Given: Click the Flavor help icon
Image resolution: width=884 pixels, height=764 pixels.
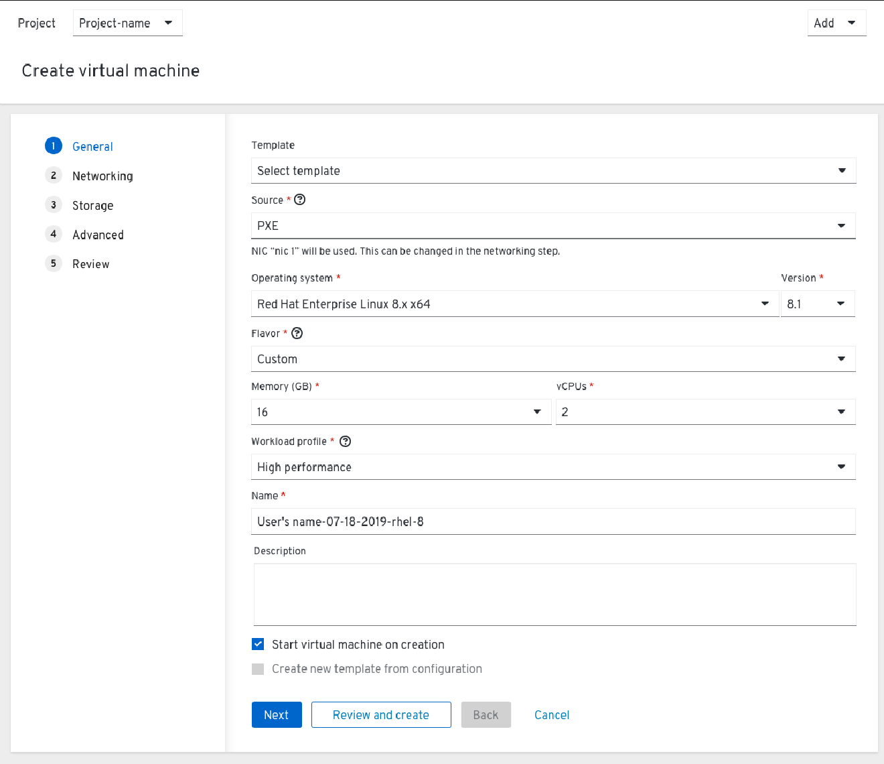Looking at the screenshot, I should tap(297, 332).
